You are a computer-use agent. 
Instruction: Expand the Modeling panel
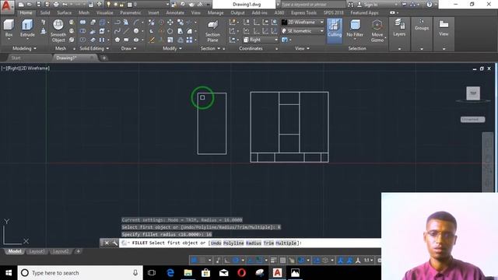(x=24, y=48)
